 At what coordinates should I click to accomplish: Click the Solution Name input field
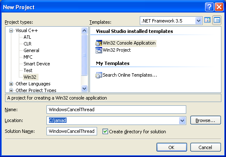point(72,131)
